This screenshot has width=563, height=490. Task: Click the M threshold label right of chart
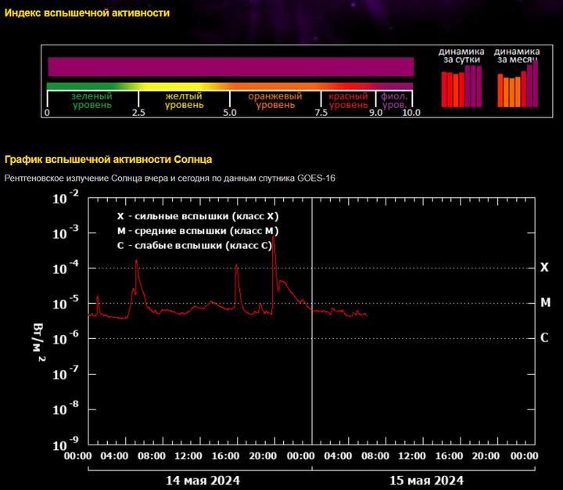click(x=544, y=303)
